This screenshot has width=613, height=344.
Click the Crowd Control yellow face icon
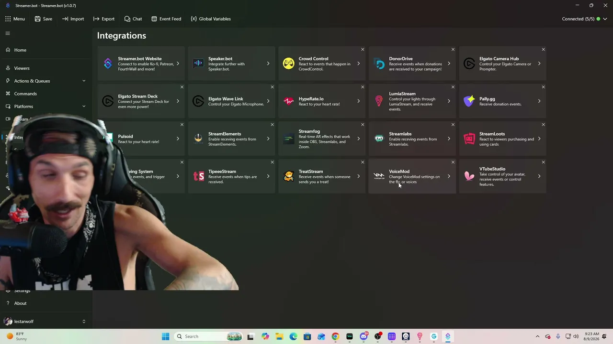tap(288, 64)
